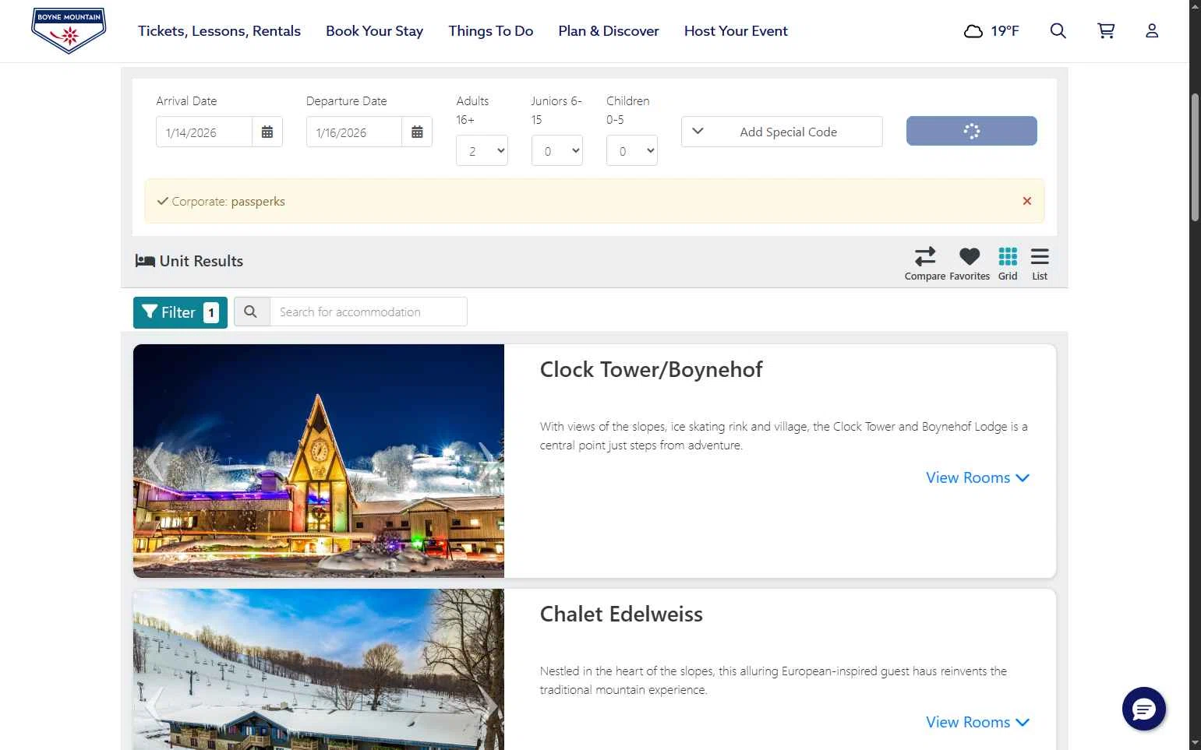
Task: Click the Chalet Edelweiss title
Action: point(621,614)
